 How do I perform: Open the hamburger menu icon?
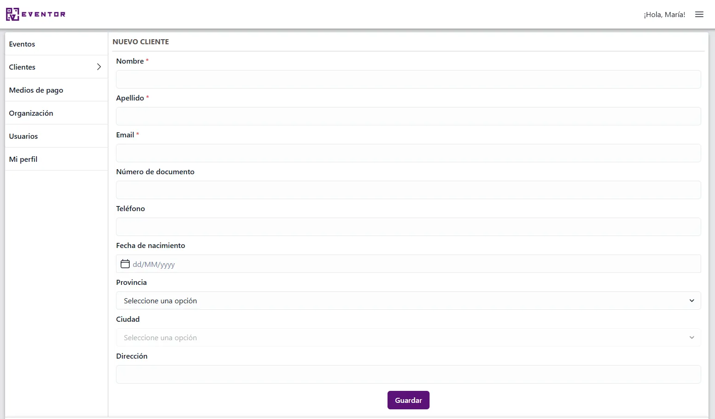point(699,14)
